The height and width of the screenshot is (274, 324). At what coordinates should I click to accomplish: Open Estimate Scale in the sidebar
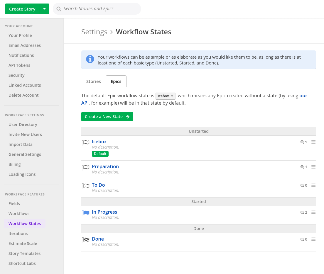23,244
